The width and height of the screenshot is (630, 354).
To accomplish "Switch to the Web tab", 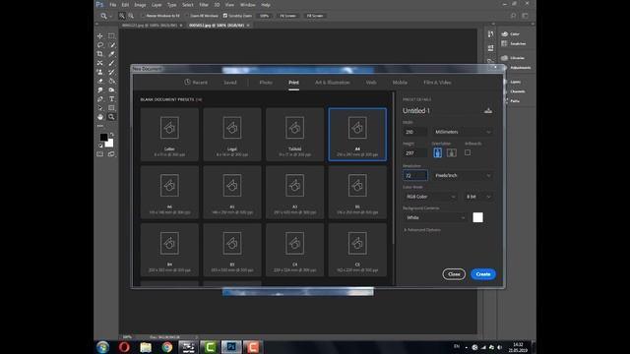I will point(371,83).
